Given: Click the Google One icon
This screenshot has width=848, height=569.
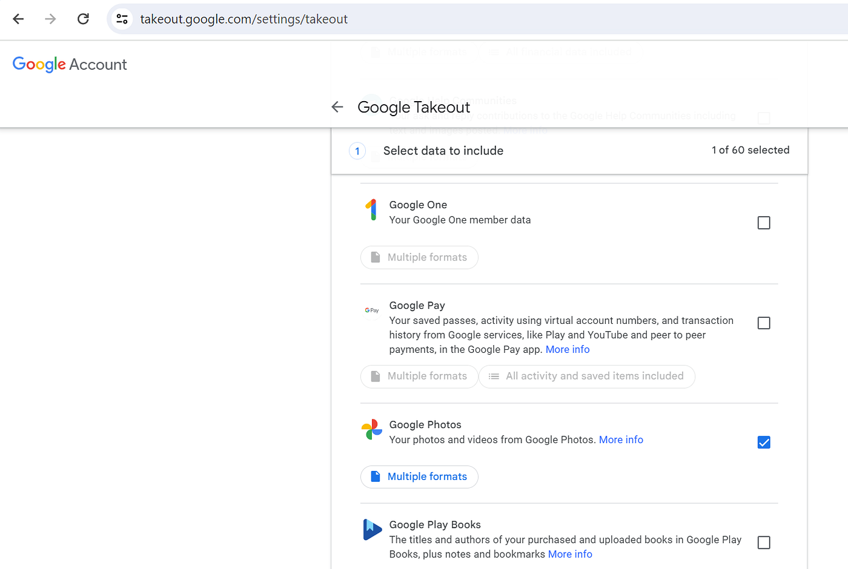Looking at the screenshot, I should (372, 209).
